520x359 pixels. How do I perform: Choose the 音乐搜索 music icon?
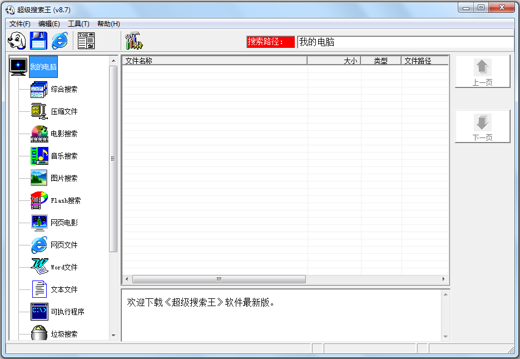(39, 156)
